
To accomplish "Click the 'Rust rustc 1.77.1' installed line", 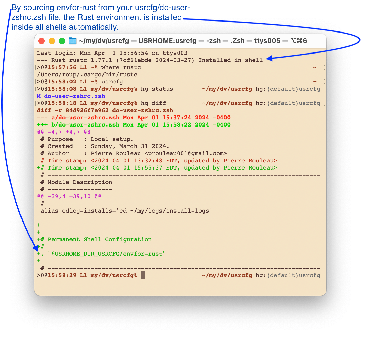I will [150, 60].
